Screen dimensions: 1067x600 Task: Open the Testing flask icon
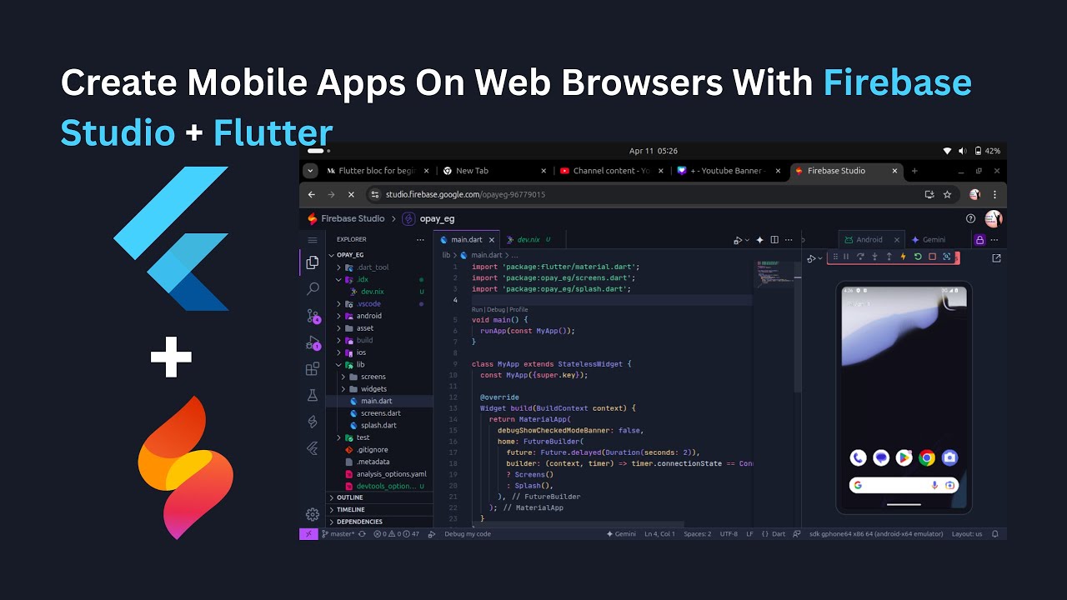point(313,395)
